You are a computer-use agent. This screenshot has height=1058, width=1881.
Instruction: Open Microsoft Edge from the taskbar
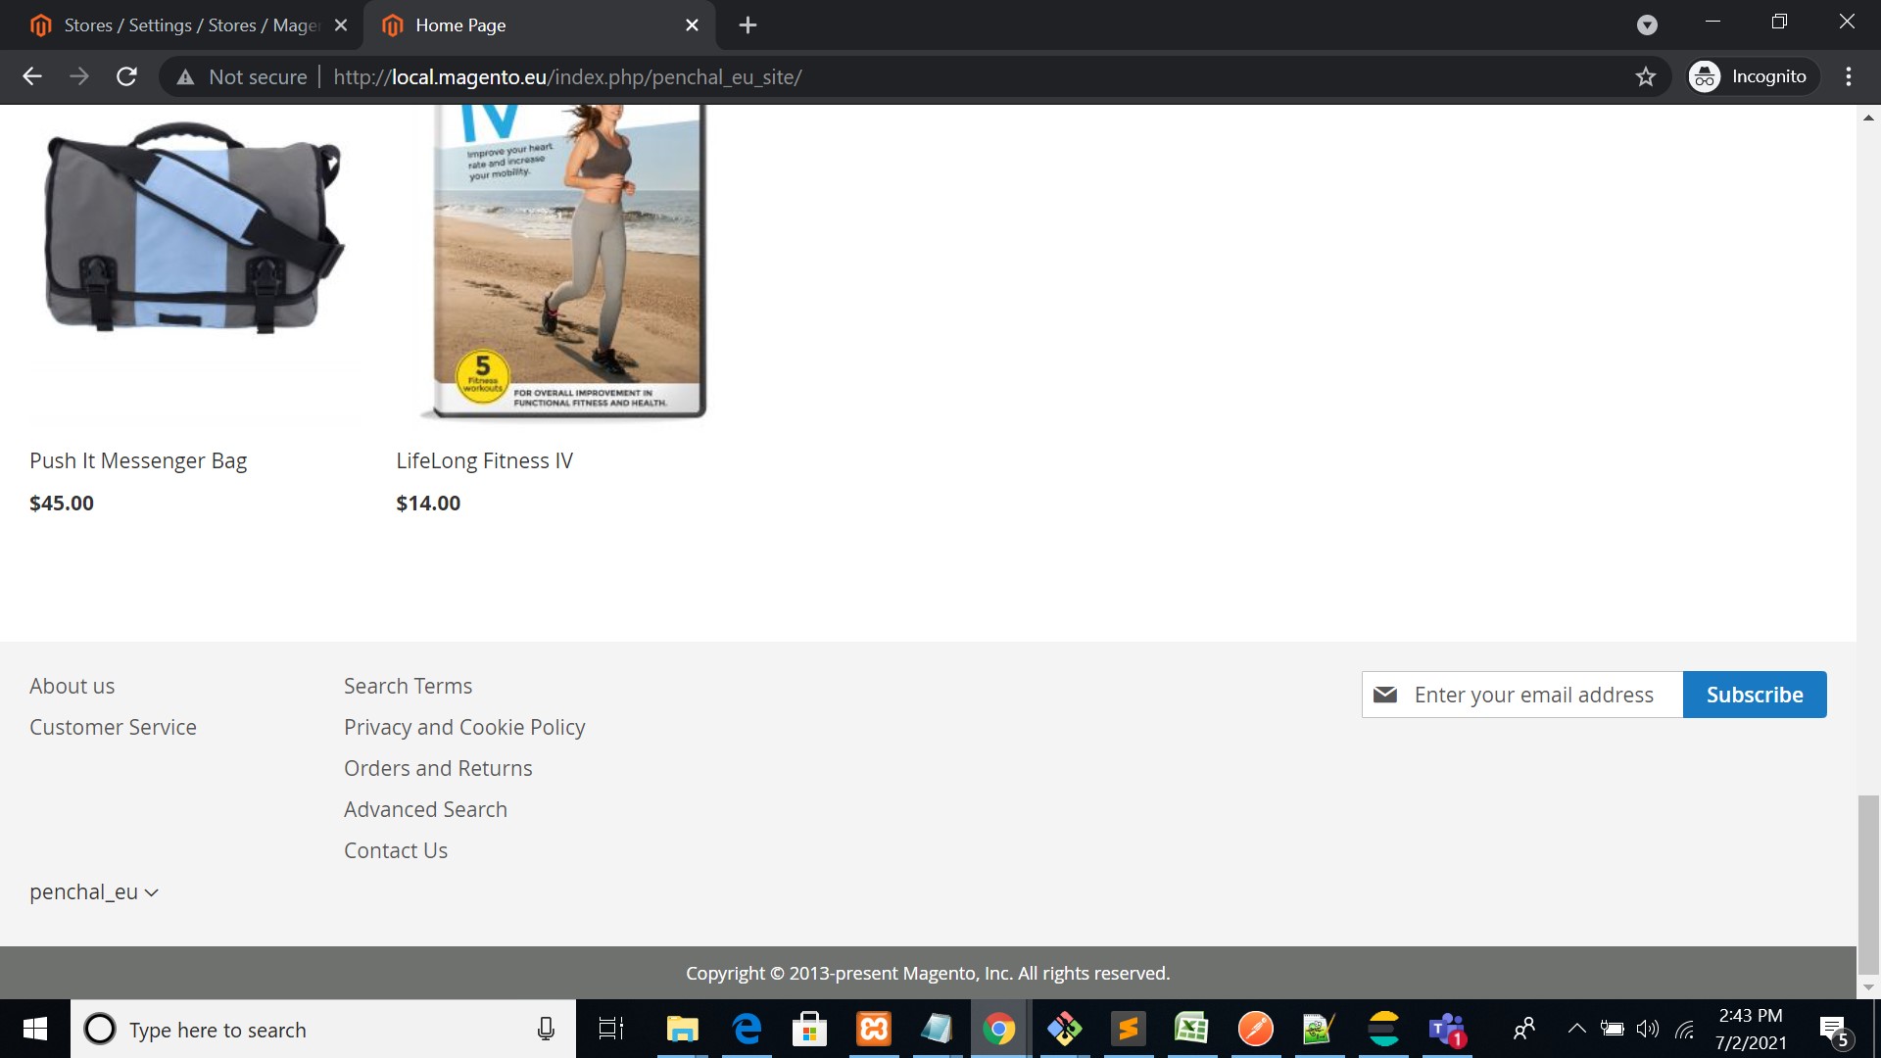pyautogui.click(x=747, y=1029)
